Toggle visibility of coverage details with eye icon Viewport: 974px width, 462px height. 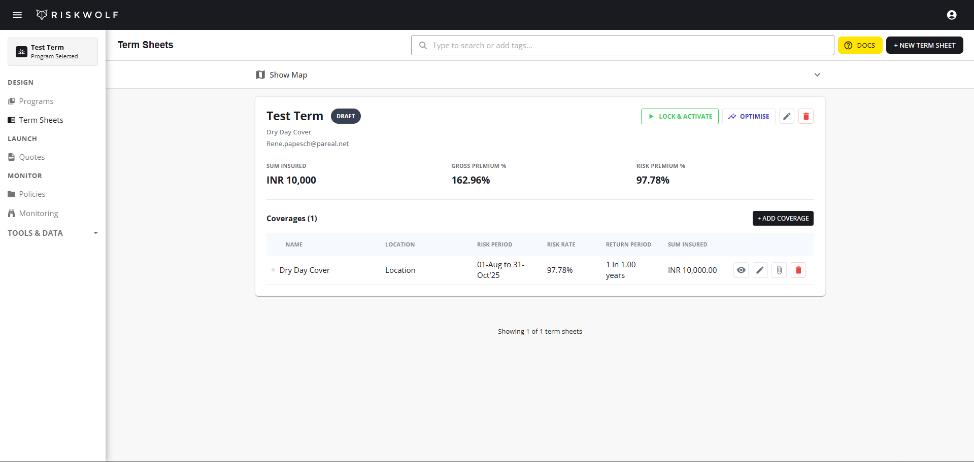(741, 270)
